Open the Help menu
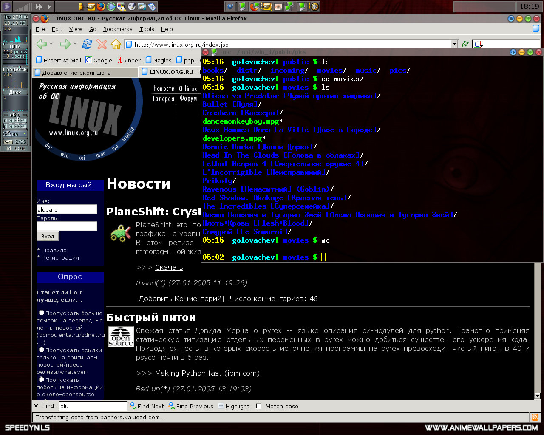The image size is (544, 435). (x=167, y=29)
